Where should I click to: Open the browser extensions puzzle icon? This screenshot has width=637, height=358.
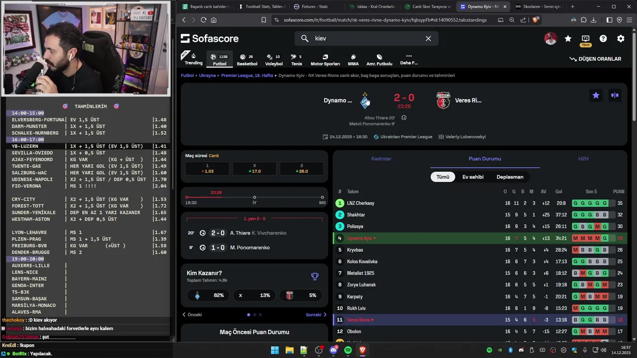click(584, 20)
